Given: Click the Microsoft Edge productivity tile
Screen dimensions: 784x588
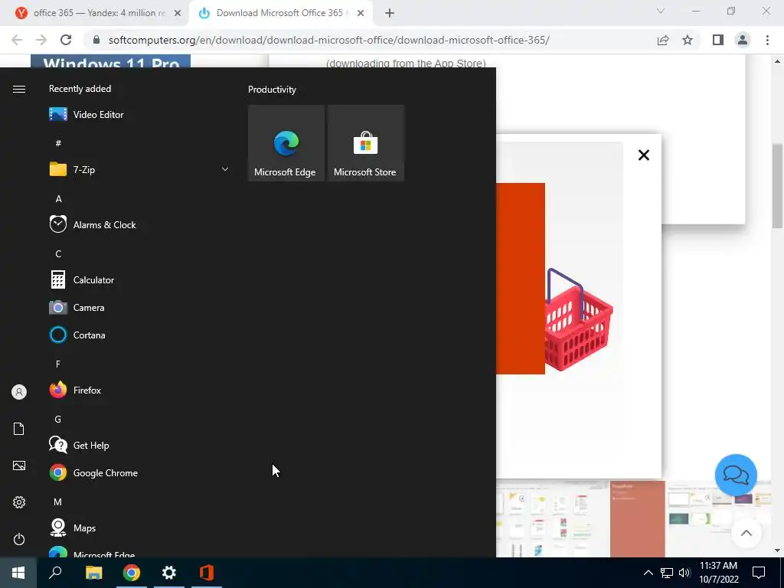Looking at the screenshot, I should click(286, 143).
